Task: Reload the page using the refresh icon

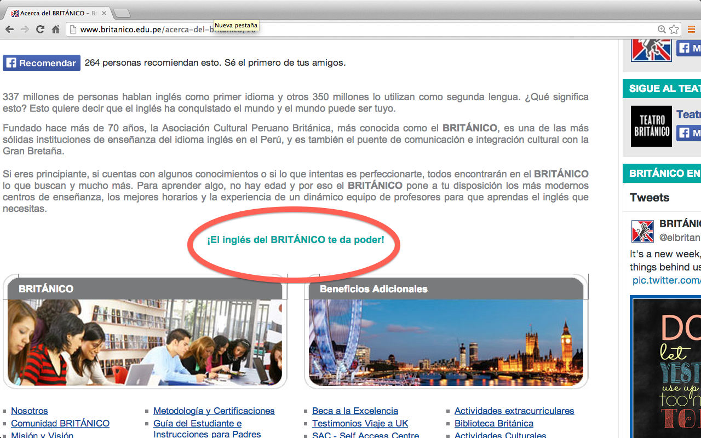Action: tap(40, 30)
